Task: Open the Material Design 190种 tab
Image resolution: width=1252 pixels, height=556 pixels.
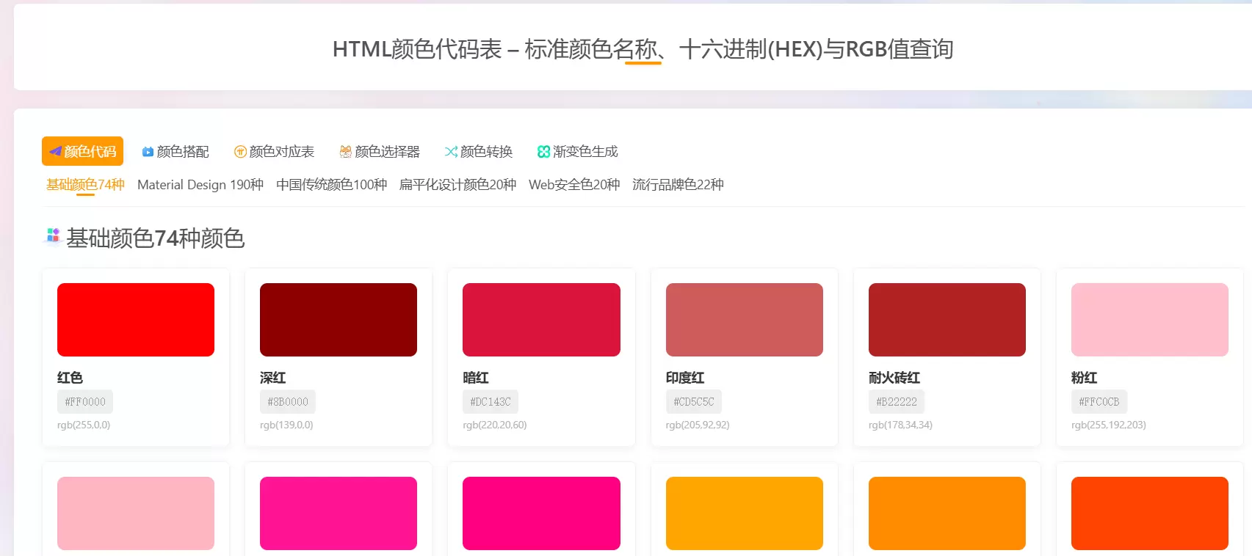Action: coord(200,185)
